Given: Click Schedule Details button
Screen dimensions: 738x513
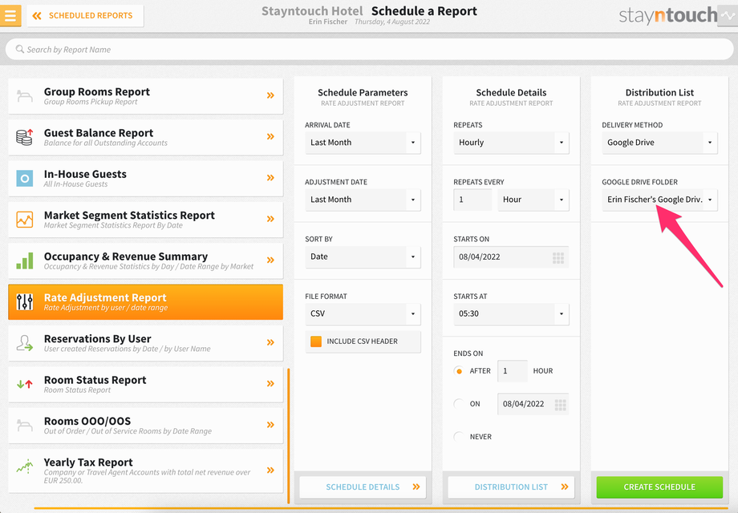Looking at the screenshot, I should 363,487.
